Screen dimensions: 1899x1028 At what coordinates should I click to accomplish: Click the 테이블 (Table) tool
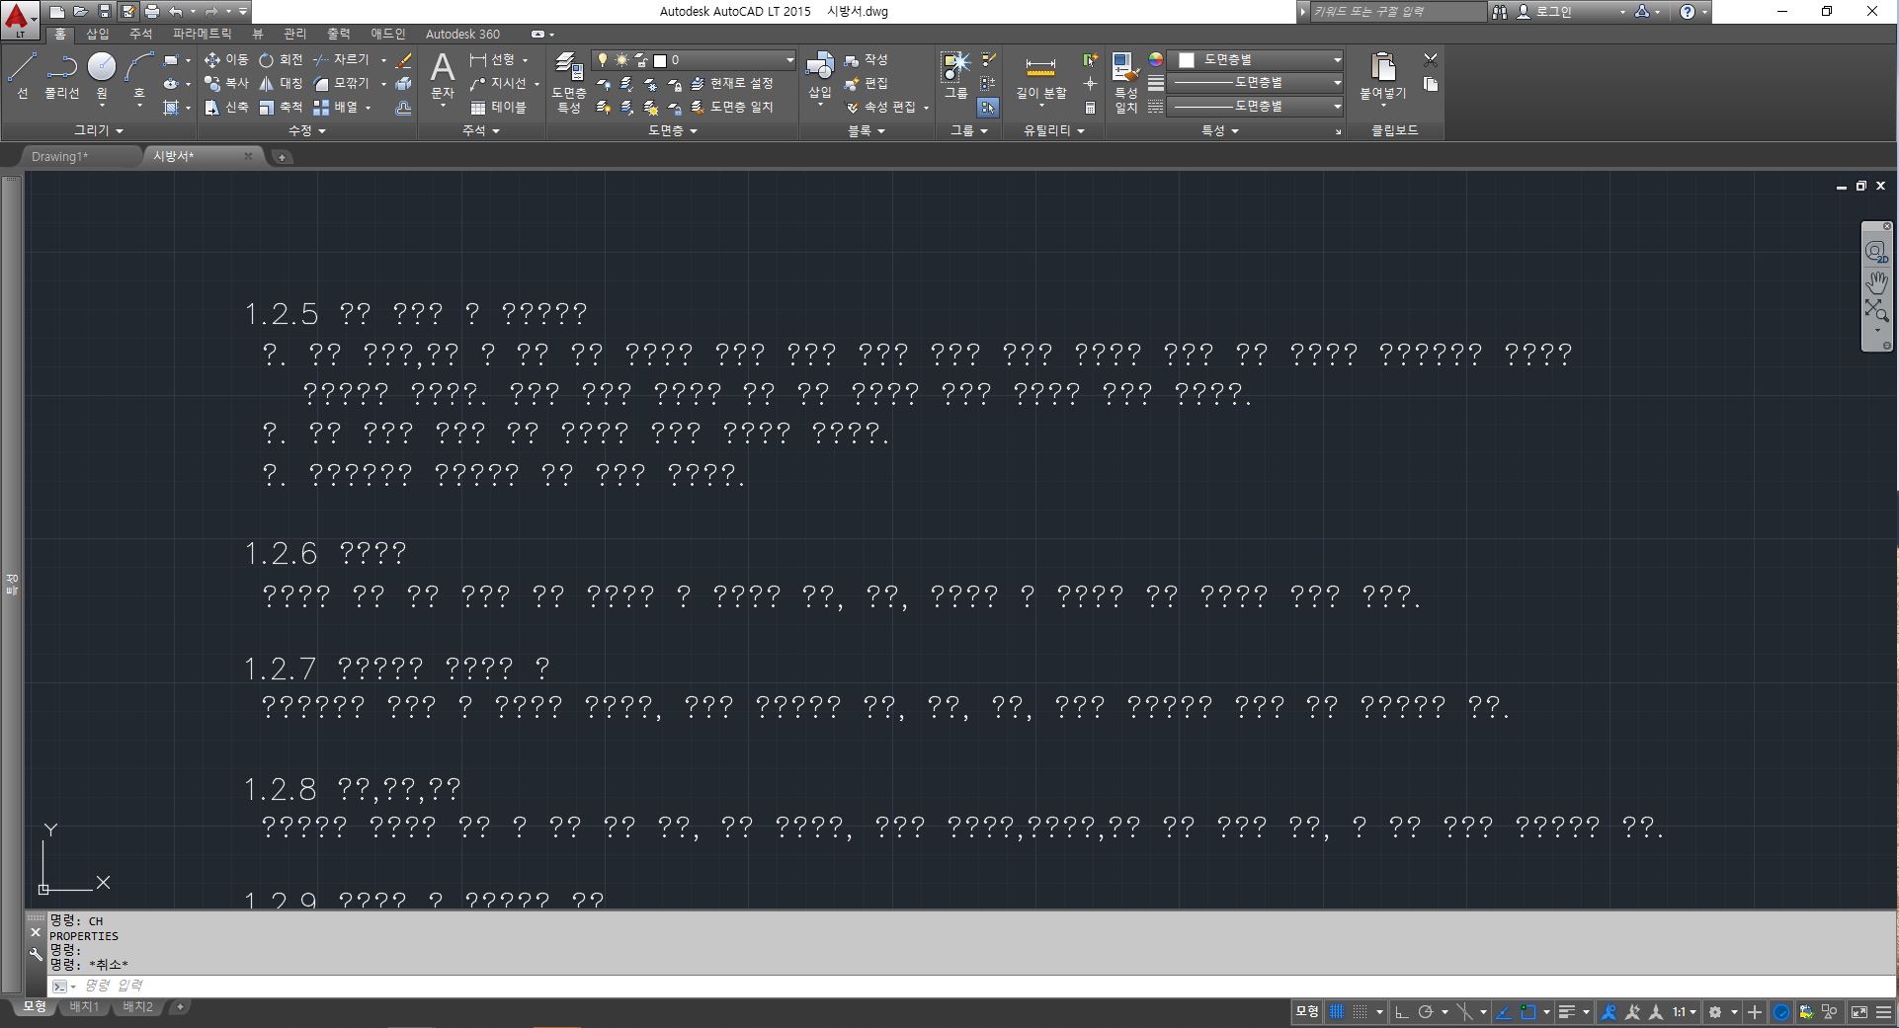(x=499, y=108)
